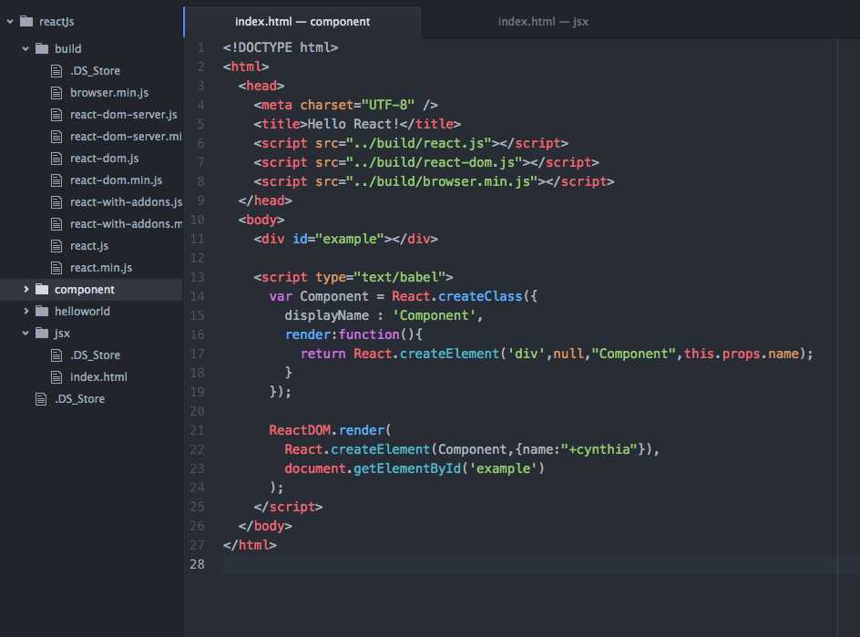The height and width of the screenshot is (637, 860).
Task: Select root-level .DS_Store file
Action: 79,399
